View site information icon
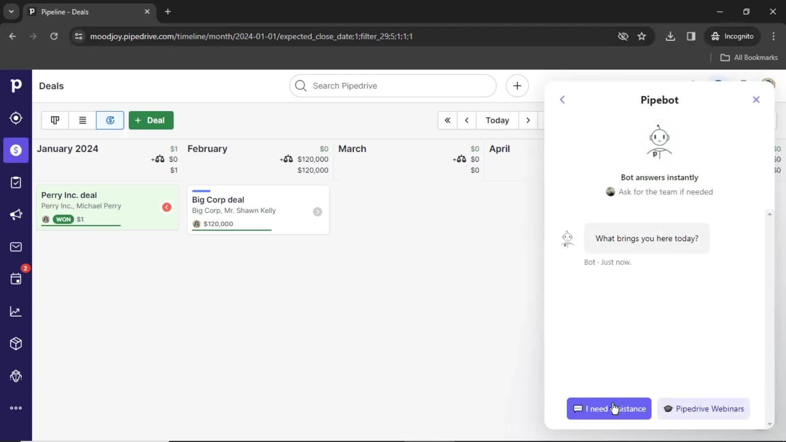Viewport: 786px width, 442px height. [79, 36]
